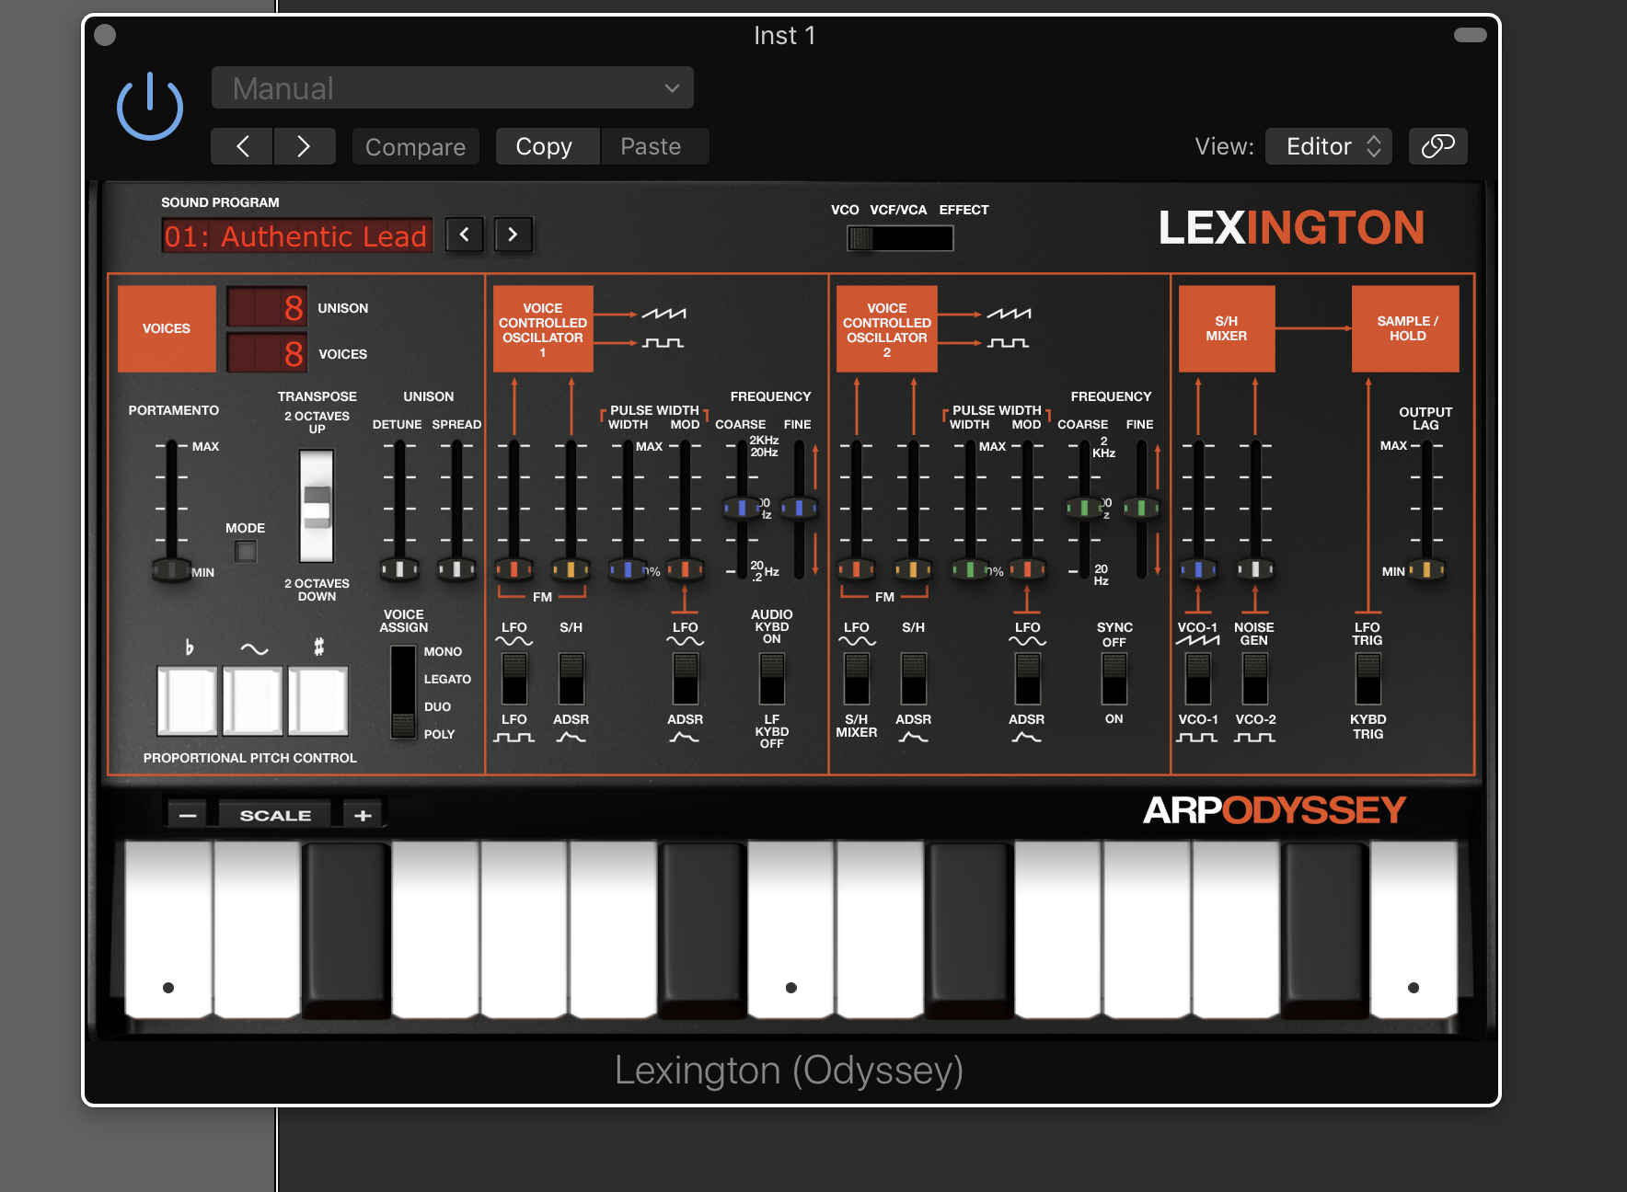Toggle the portamento MODE button

click(246, 552)
